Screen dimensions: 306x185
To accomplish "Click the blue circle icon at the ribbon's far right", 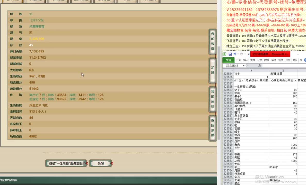I will pyautogui.click(x=305, y=60).
